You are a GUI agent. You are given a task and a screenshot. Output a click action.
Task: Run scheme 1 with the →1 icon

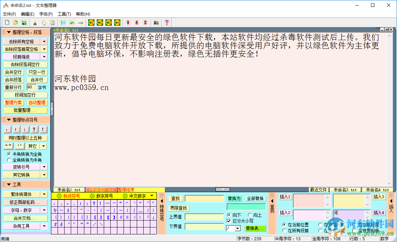point(91,23)
